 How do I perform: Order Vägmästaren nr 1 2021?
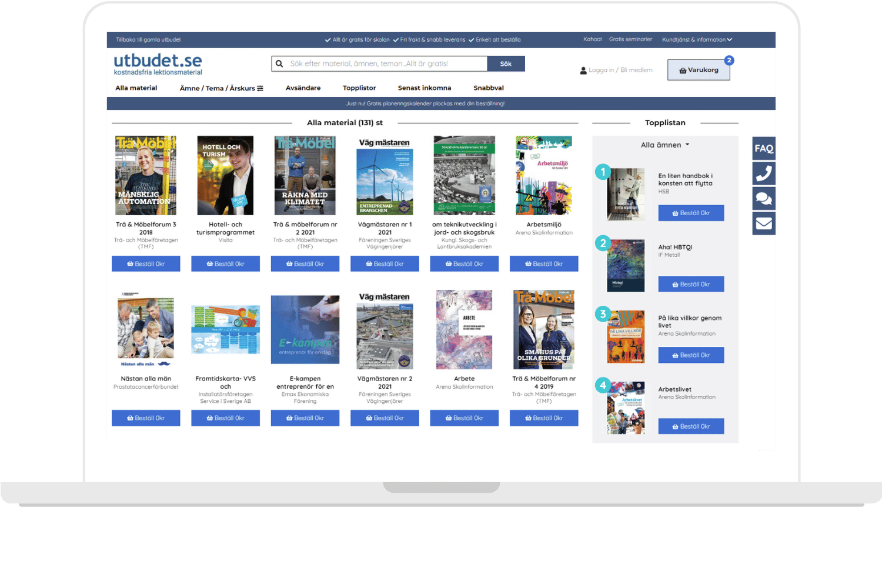pyautogui.click(x=385, y=263)
